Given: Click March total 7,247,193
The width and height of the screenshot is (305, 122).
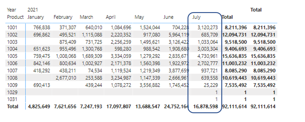Looking at the screenshot, I should coord(91,107).
